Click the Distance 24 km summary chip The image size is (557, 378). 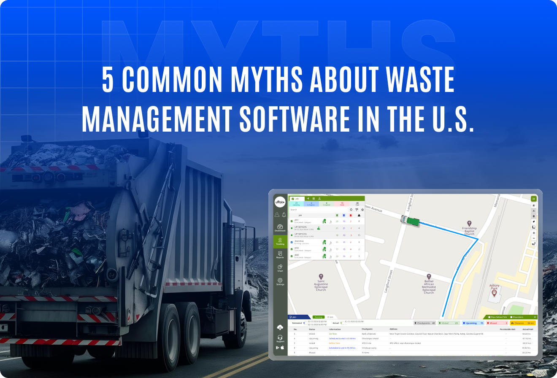click(x=523, y=323)
